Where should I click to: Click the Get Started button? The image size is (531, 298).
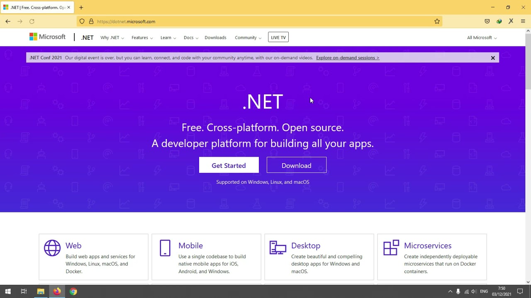pos(229,165)
